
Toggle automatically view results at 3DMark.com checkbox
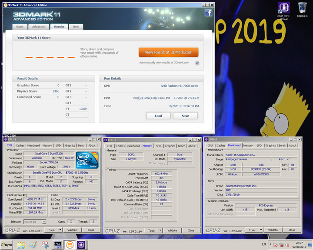coord(197,63)
